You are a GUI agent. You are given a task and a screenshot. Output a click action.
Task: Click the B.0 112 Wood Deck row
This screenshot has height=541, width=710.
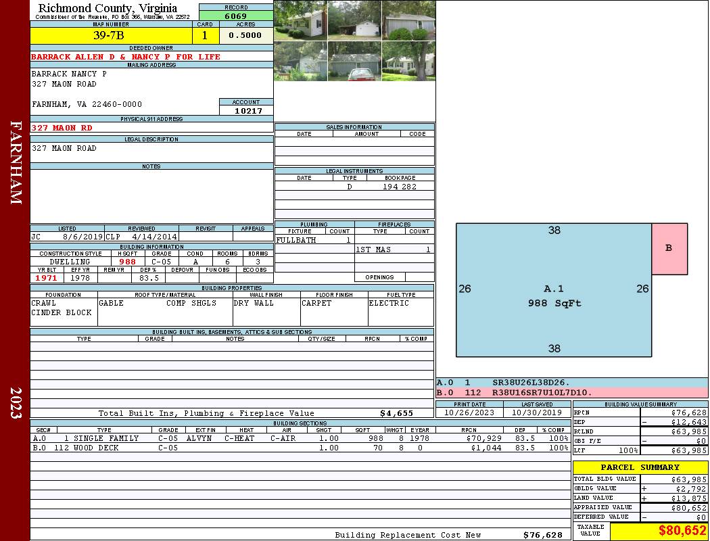click(x=299, y=448)
